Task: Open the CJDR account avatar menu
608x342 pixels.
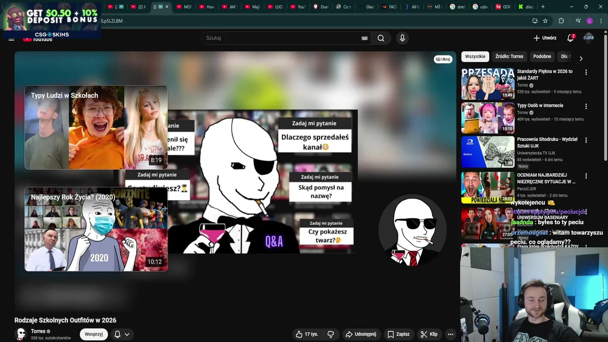Action: click(x=589, y=38)
